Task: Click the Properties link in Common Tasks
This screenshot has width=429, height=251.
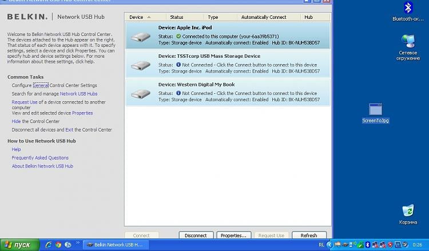Action: point(82,113)
